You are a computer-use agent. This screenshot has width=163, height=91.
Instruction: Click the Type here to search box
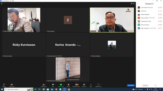tap(19, 89)
